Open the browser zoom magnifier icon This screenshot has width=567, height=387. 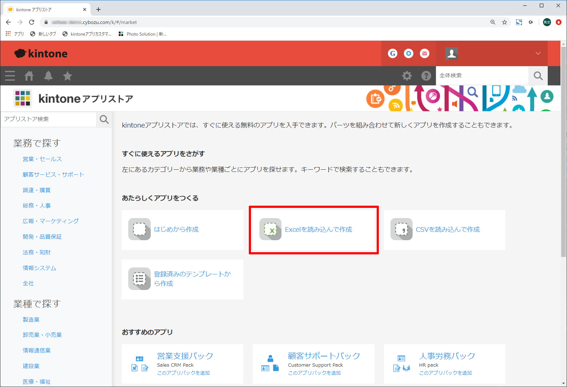tap(493, 22)
